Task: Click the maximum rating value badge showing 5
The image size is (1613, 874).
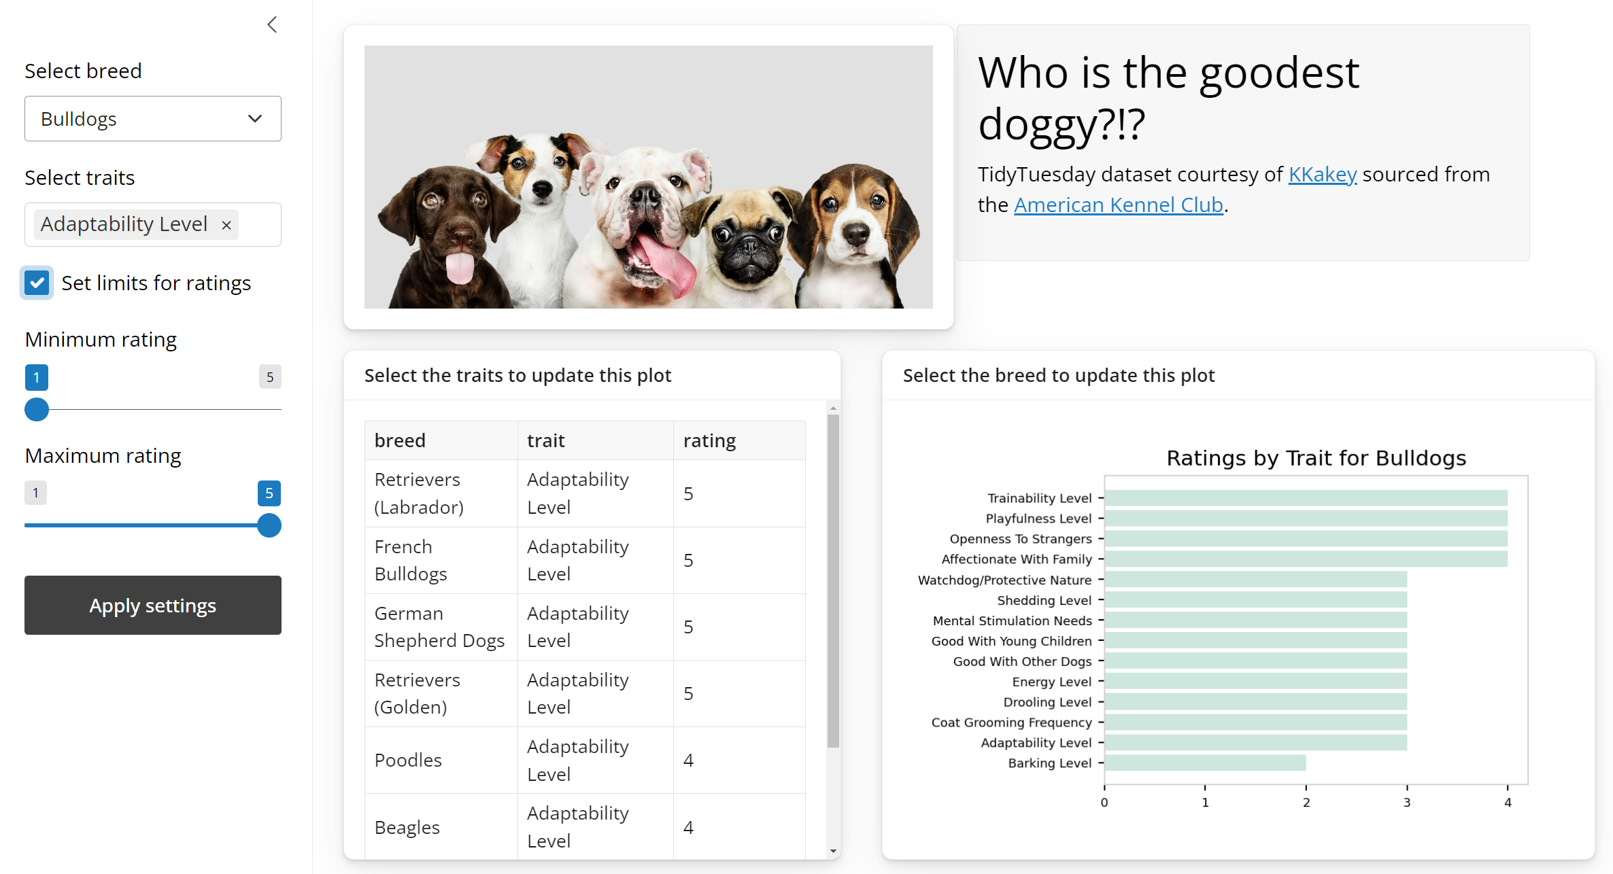Action: (x=269, y=493)
